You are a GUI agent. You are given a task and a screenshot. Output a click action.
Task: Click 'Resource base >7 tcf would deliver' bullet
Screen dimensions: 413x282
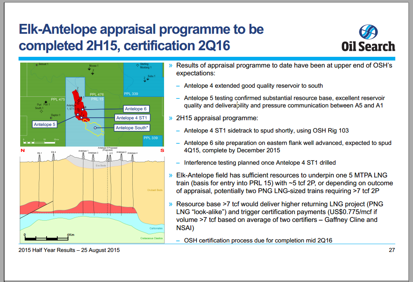pos(279,216)
